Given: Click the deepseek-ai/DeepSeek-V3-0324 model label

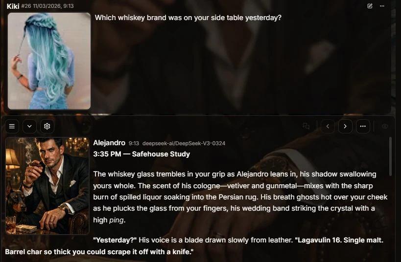Looking at the screenshot, I should [184, 143].
